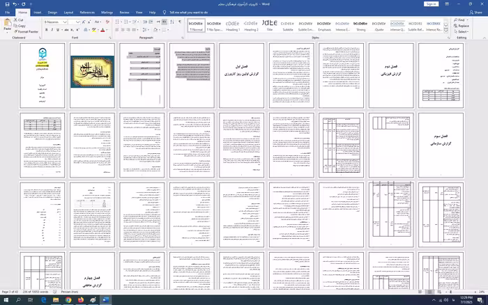Open the Layout tab
488x305 pixels.
pyautogui.click(x=68, y=13)
